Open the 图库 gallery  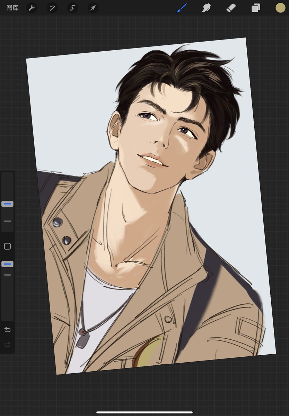tap(12, 8)
